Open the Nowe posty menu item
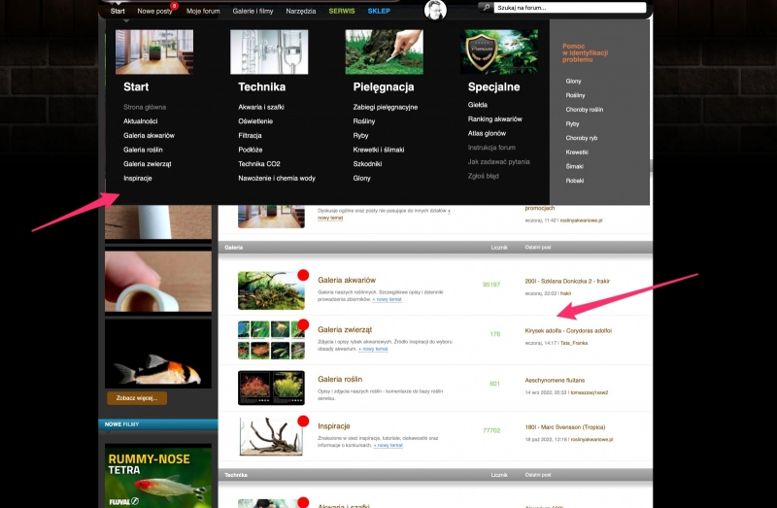This screenshot has height=508, width=777. coord(154,11)
